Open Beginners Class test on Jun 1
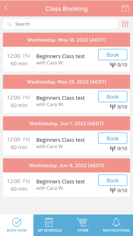This screenshot has height=236, width=133. pyautogui.click(x=60, y=140)
